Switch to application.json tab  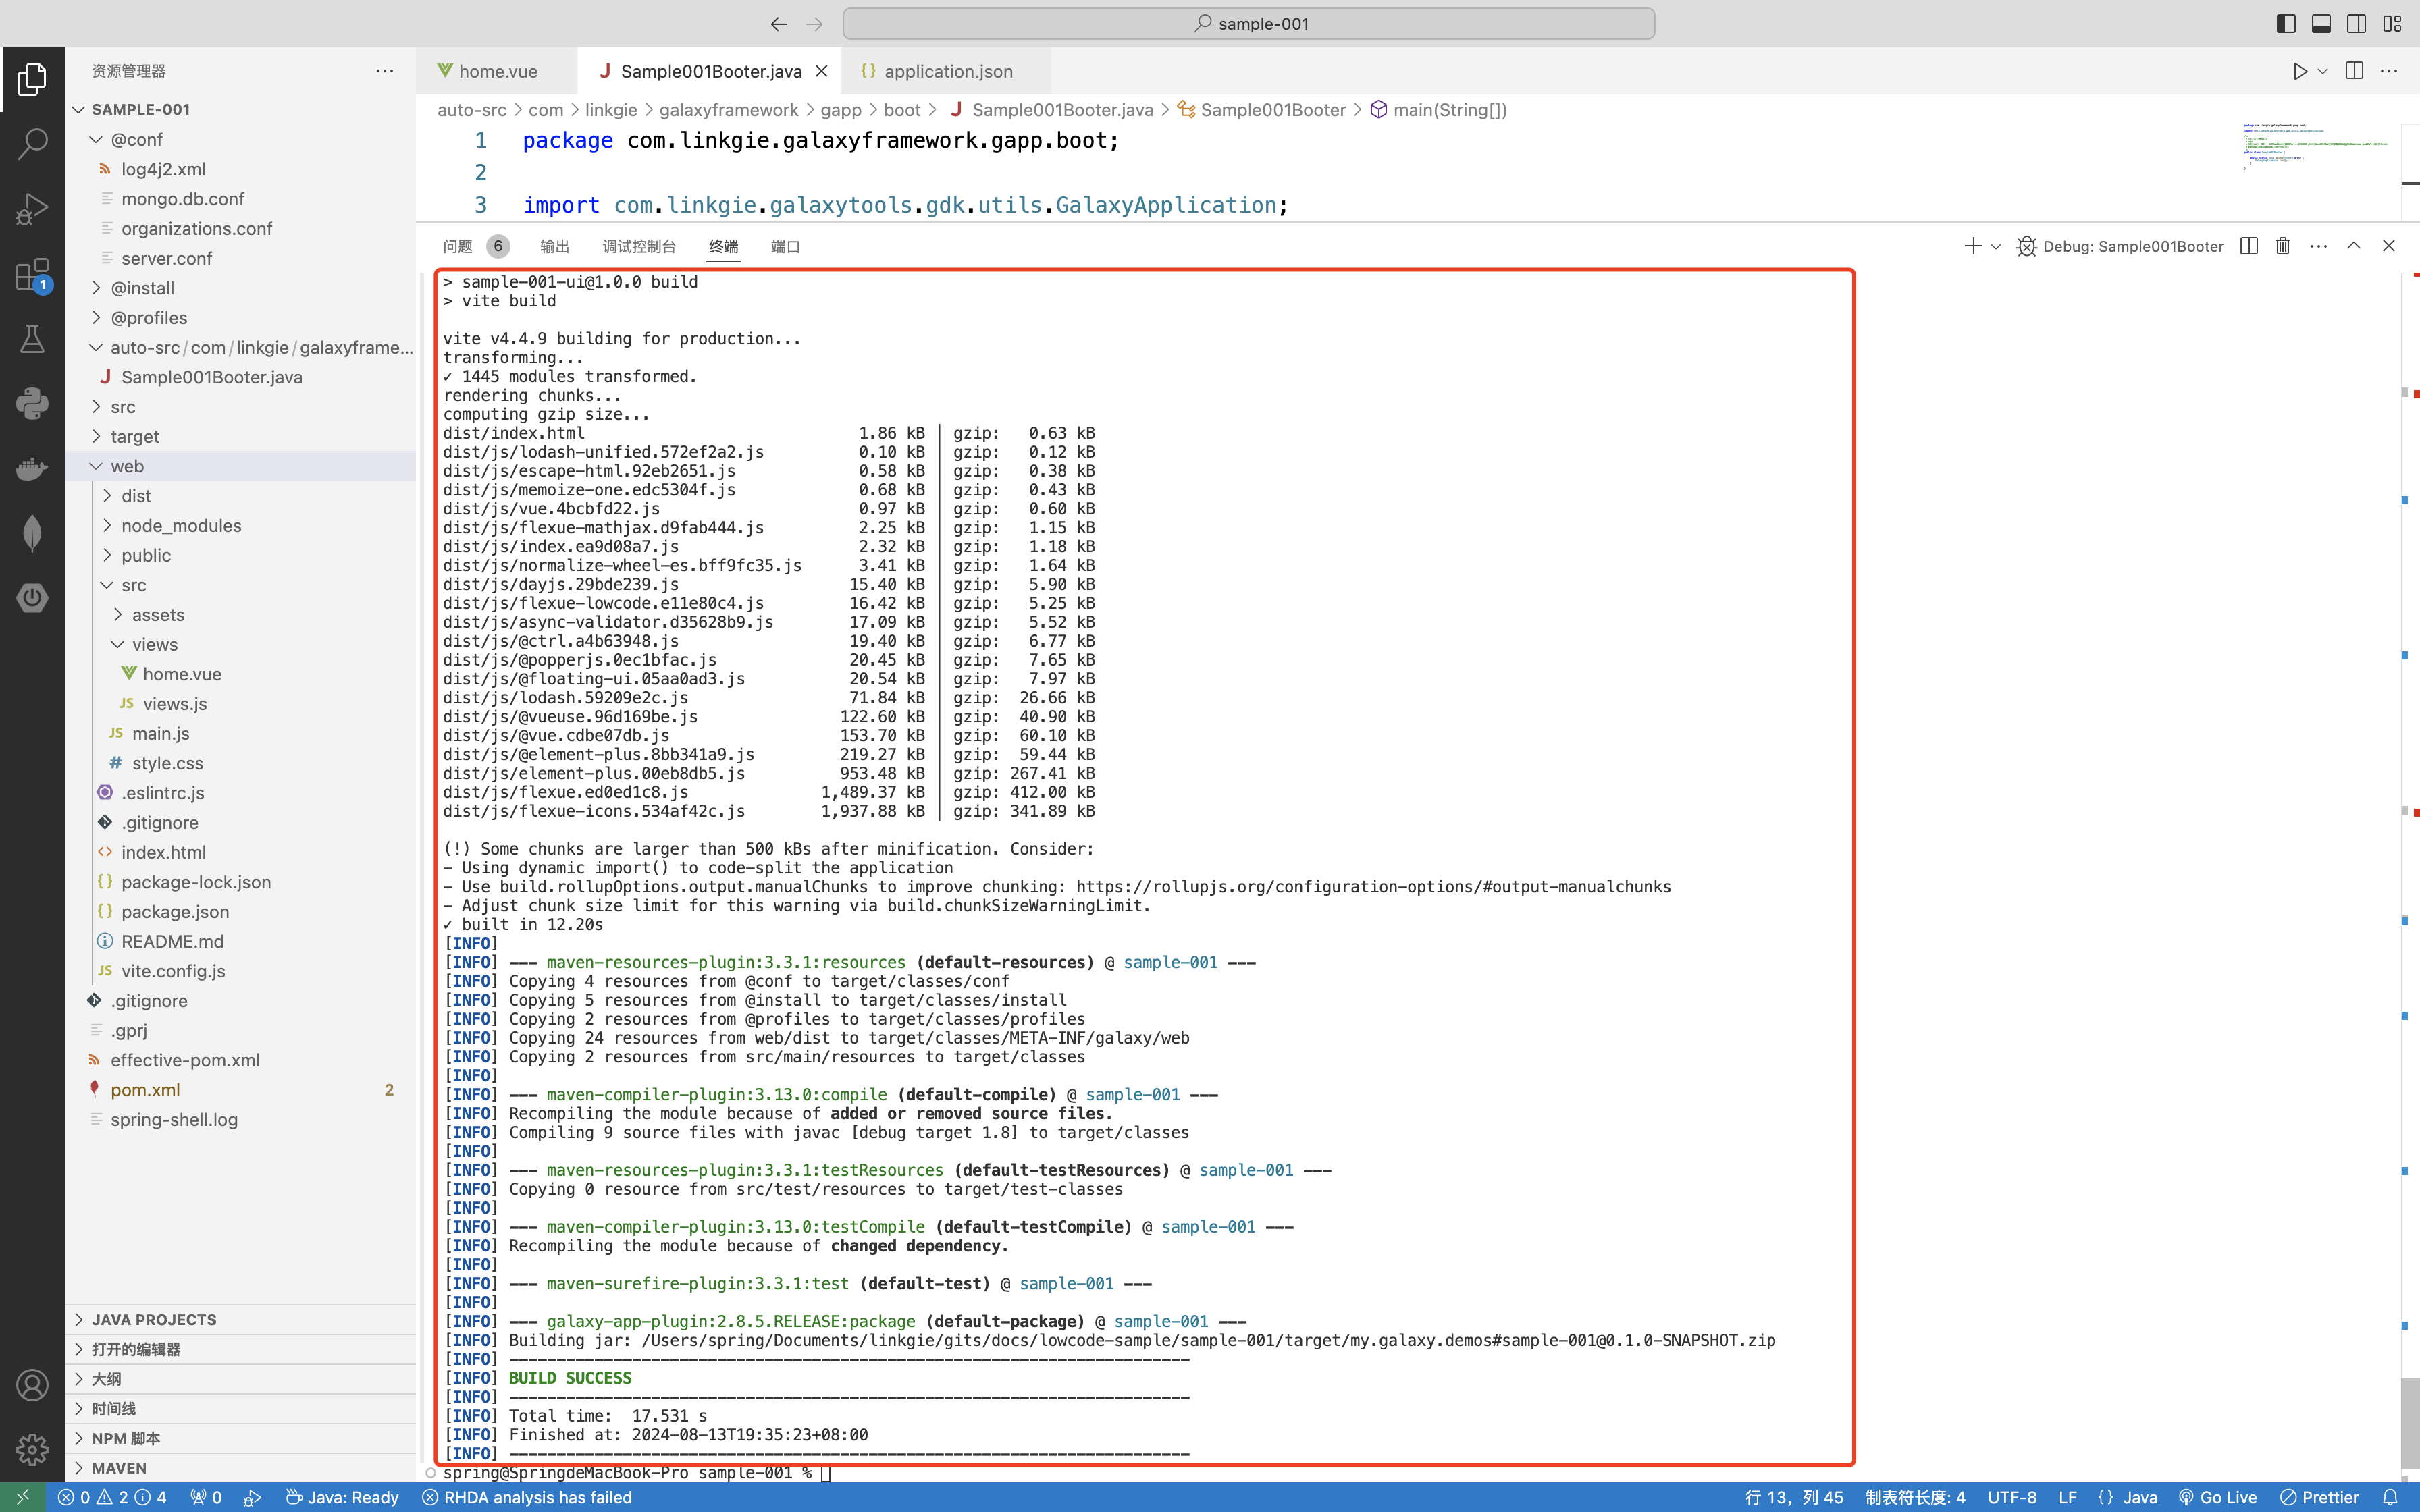click(946, 71)
